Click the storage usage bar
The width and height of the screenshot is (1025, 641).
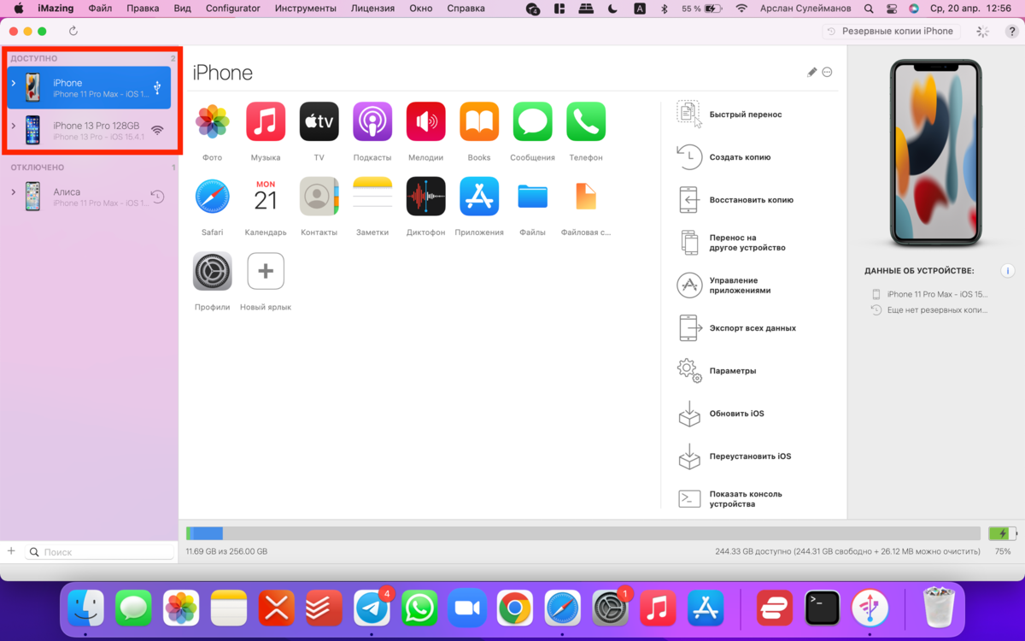tap(583, 533)
